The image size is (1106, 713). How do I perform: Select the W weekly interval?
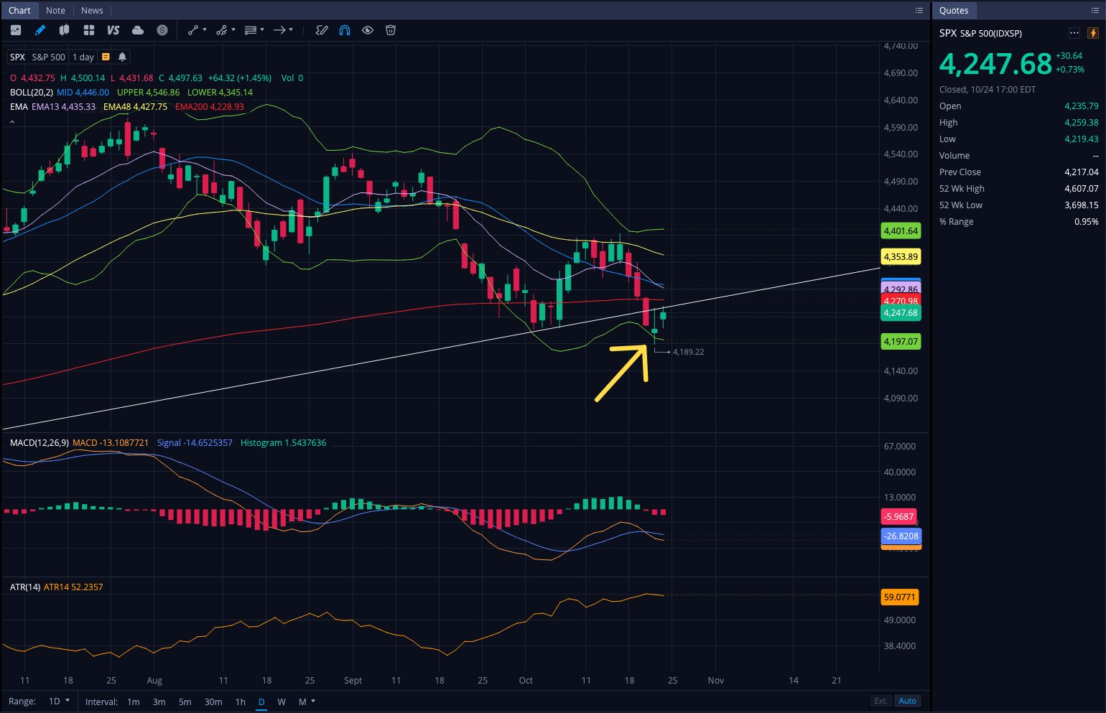pos(282,702)
